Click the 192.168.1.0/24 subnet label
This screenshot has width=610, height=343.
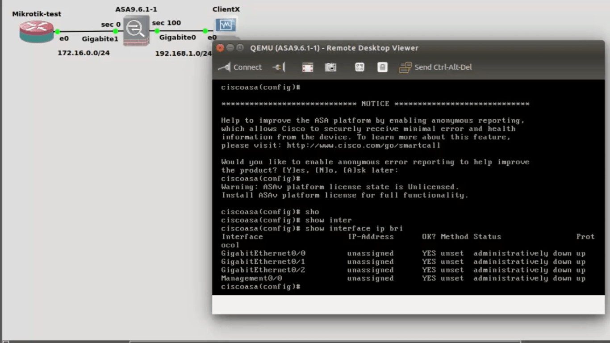(183, 54)
